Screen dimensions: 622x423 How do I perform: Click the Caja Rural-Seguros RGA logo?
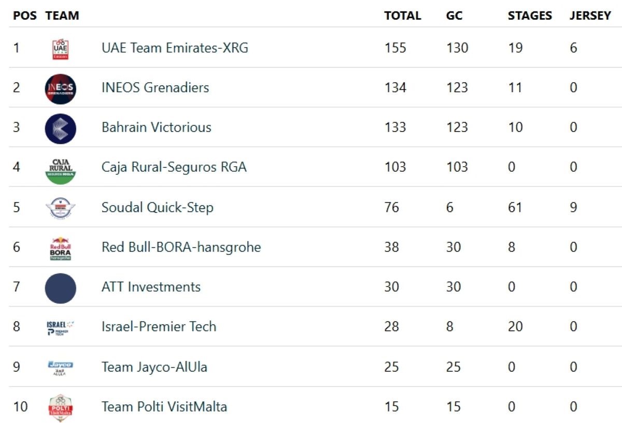pos(61,168)
